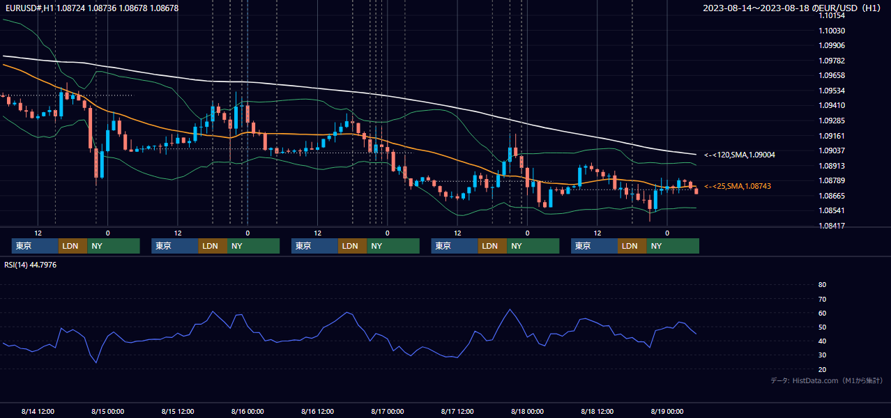The width and height of the screenshot is (891, 418).
Task: Click the 8/17 12:00 date label
Action: (x=457, y=411)
